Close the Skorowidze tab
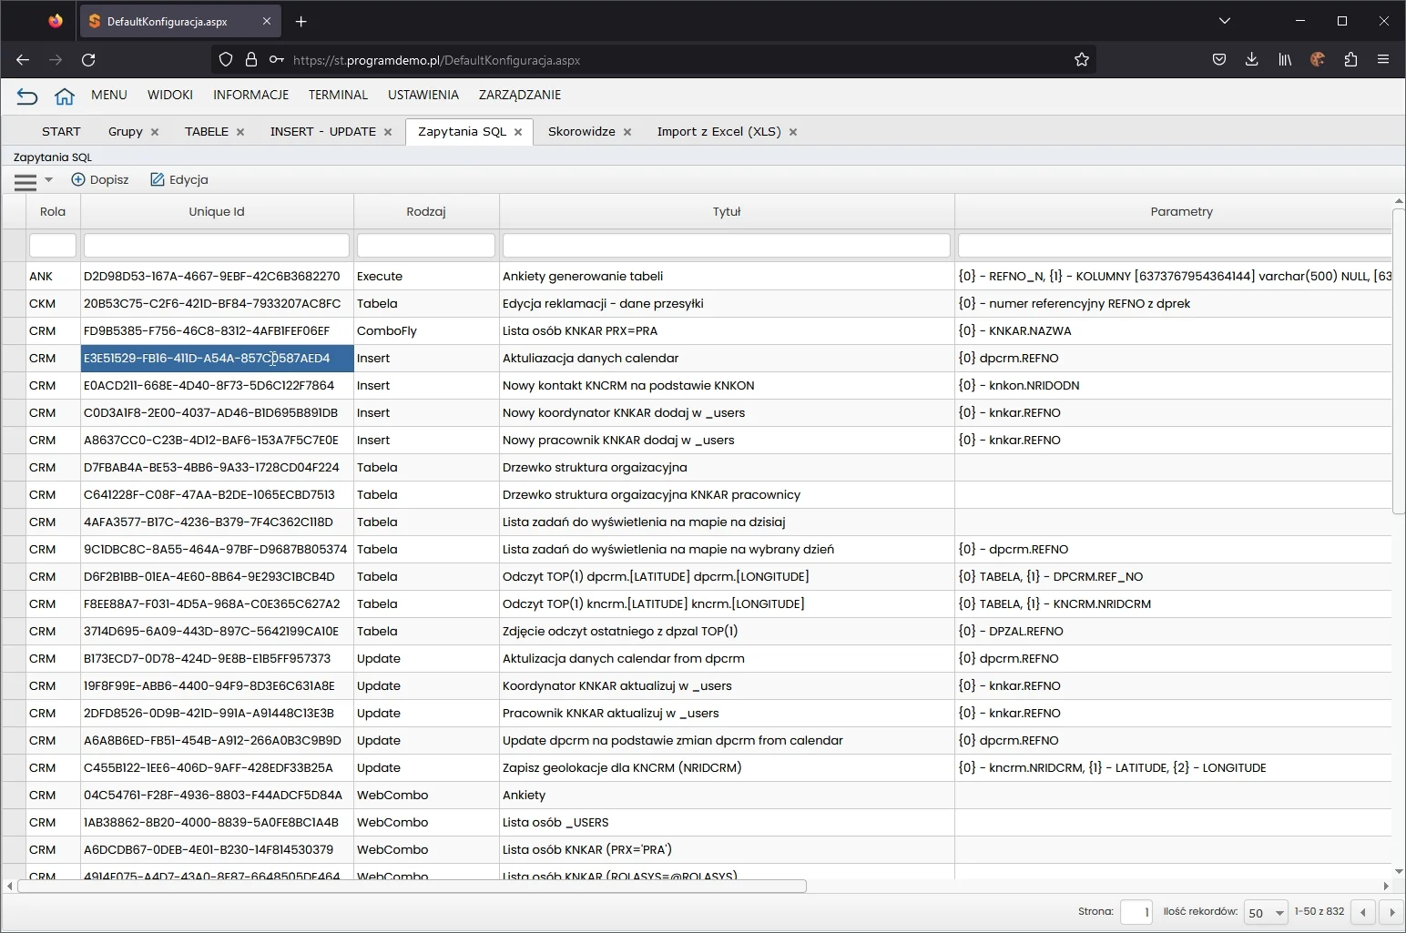The image size is (1406, 933). click(x=627, y=132)
